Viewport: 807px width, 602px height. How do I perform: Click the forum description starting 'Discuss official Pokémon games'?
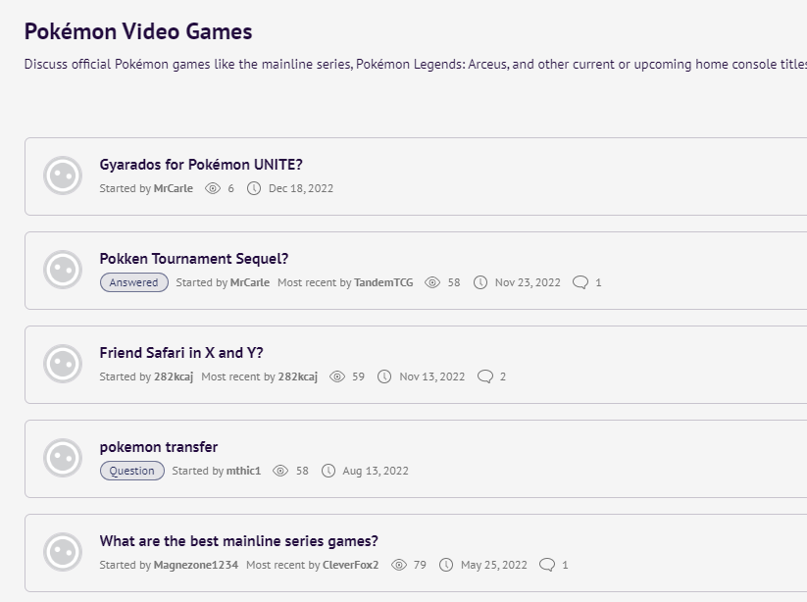(416, 65)
